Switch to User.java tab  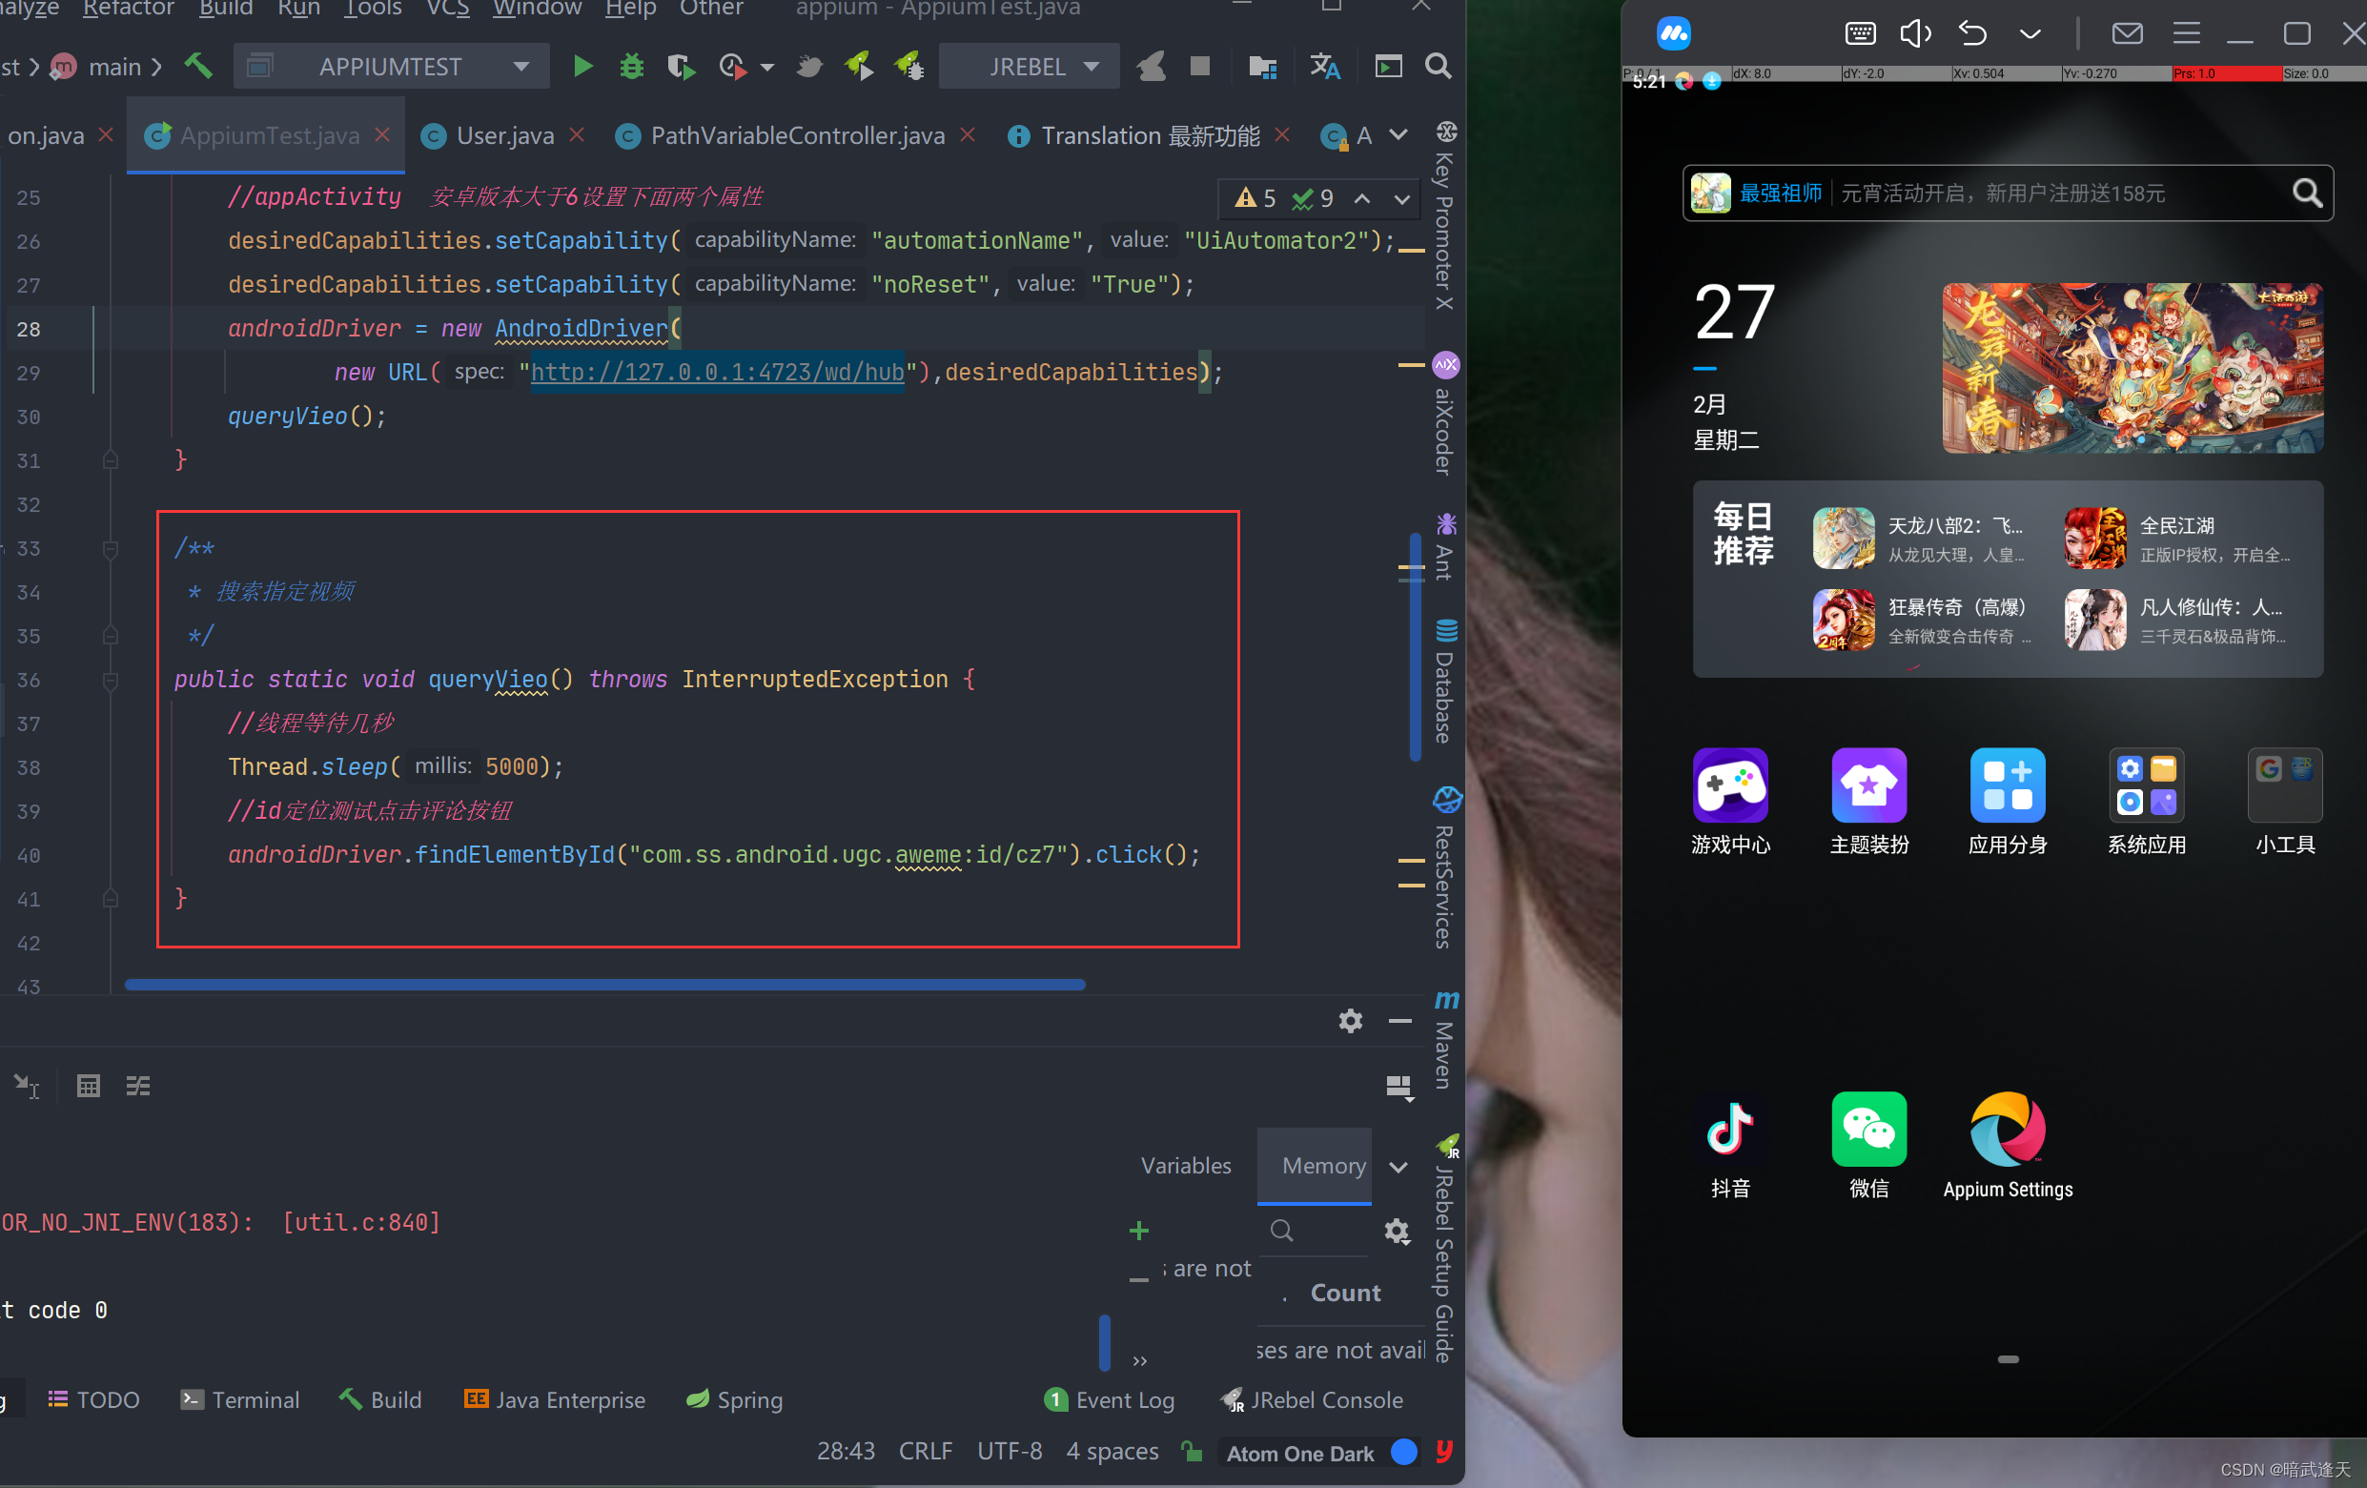pyautogui.click(x=504, y=135)
